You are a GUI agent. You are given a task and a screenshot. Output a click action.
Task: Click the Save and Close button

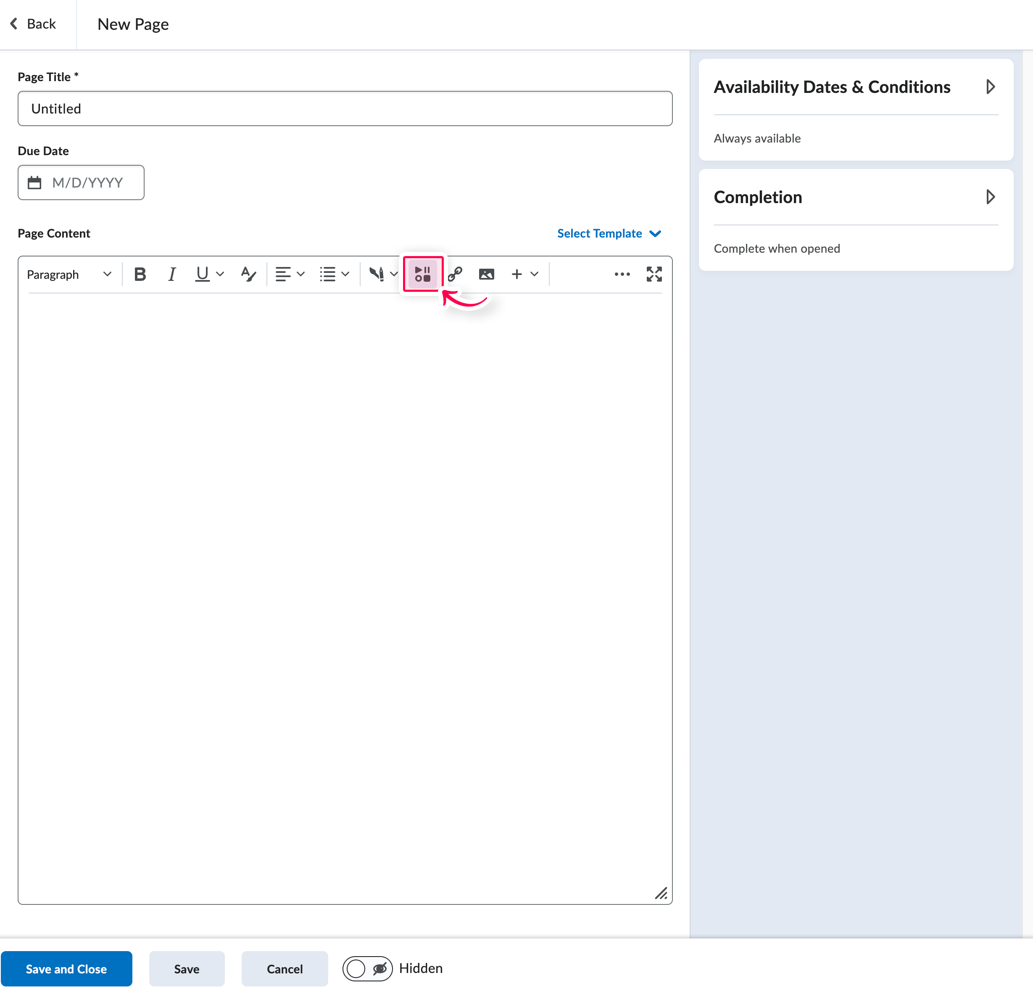coord(66,969)
